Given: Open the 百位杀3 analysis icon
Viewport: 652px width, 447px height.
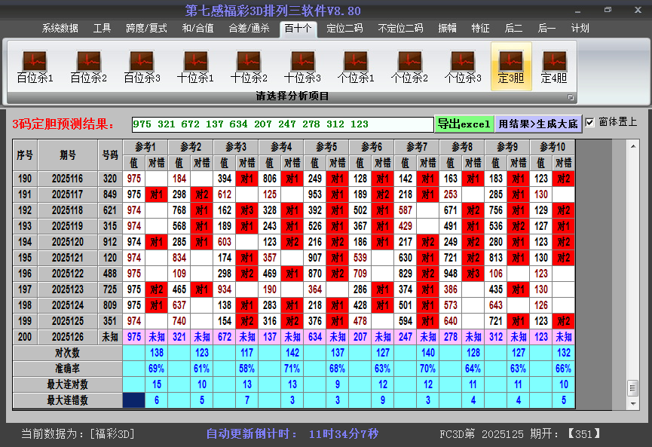Looking at the screenshot, I should point(142,66).
